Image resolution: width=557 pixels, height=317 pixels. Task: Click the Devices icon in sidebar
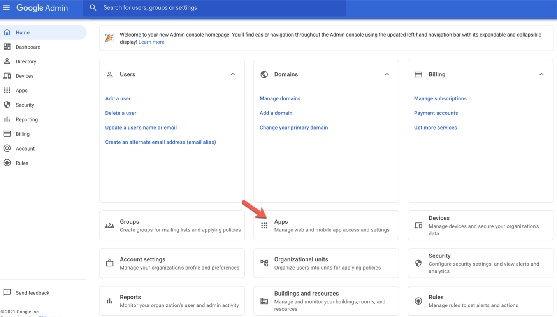click(x=7, y=76)
